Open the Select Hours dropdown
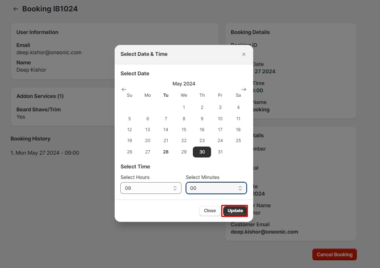Screen dimensions: 380x268 pos(151,188)
